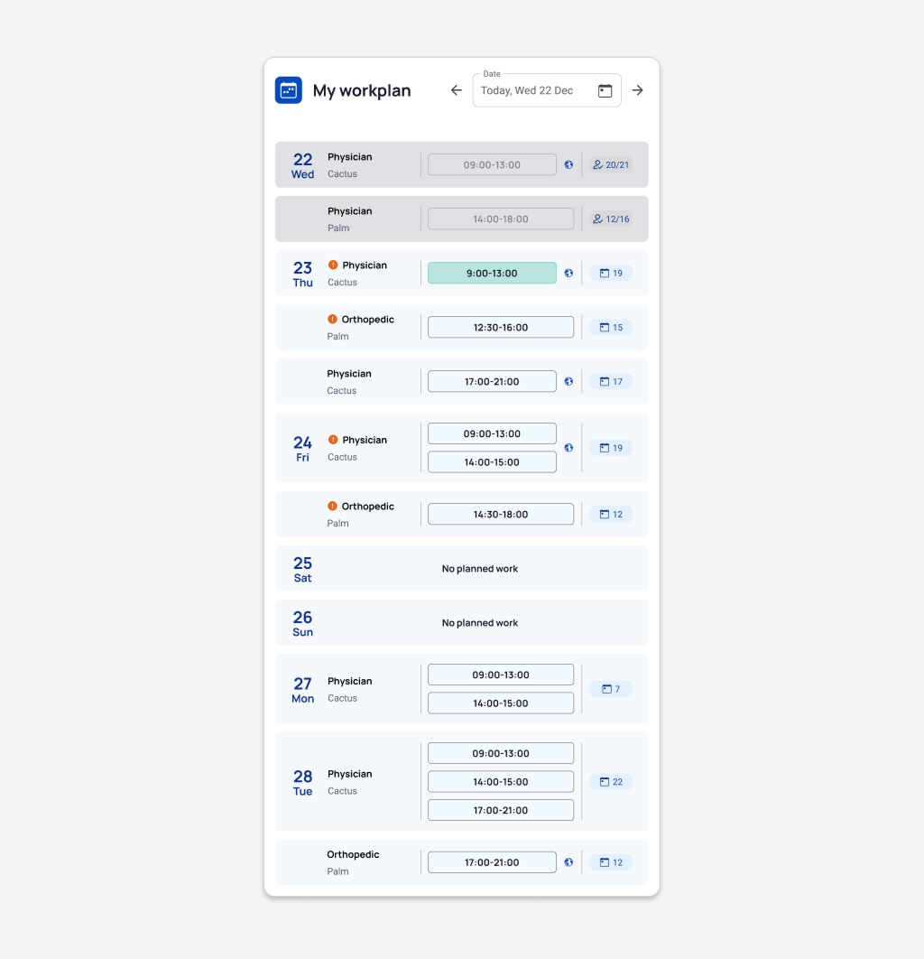Select the 12:30-16:00 Orthopedic time slot

click(500, 327)
